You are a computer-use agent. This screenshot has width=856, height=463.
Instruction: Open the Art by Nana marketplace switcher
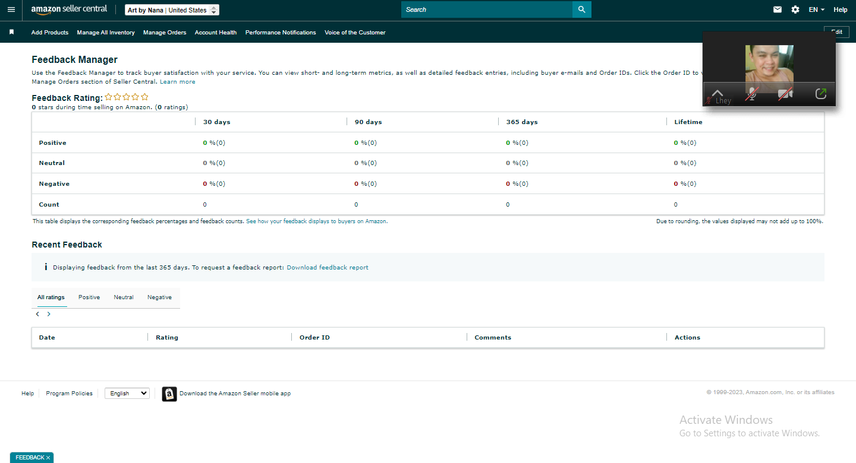pos(172,10)
